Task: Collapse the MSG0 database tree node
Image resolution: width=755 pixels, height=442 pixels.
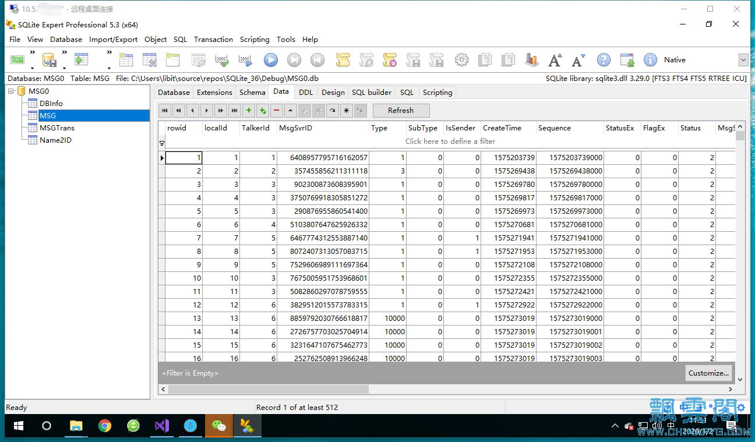Action: [x=11, y=91]
